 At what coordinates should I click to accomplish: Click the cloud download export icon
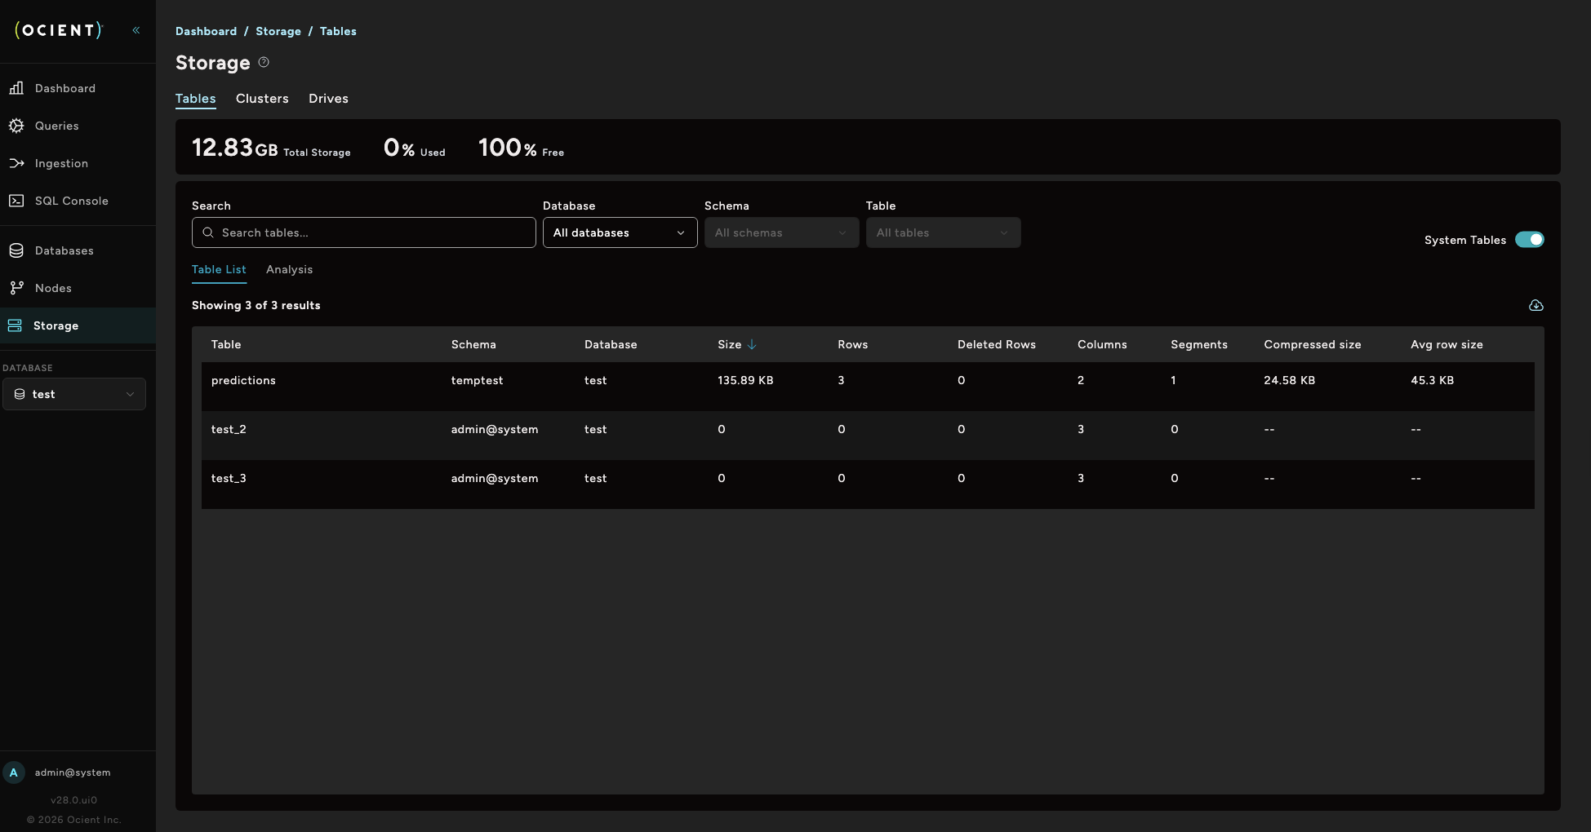(x=1535, y=305)
